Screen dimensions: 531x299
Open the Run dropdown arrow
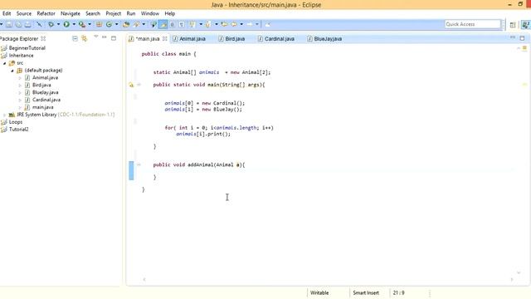click(x=74, y=24)
